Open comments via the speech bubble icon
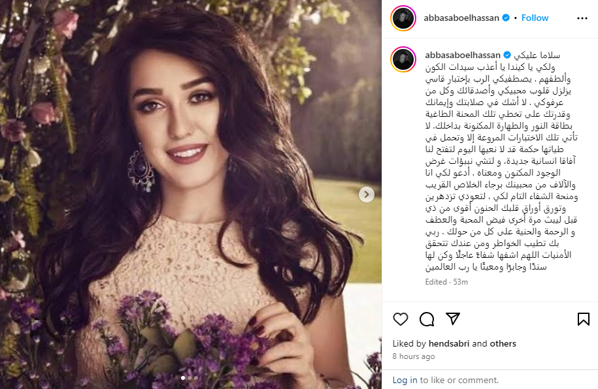Viewport: 598px width, 389px height. point(427,319)
